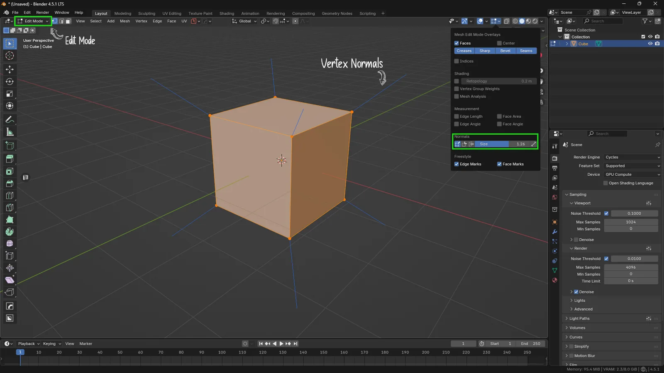Select the Loop Cut tool
This screenshot has height=373, width=664.
pos(10,195)
